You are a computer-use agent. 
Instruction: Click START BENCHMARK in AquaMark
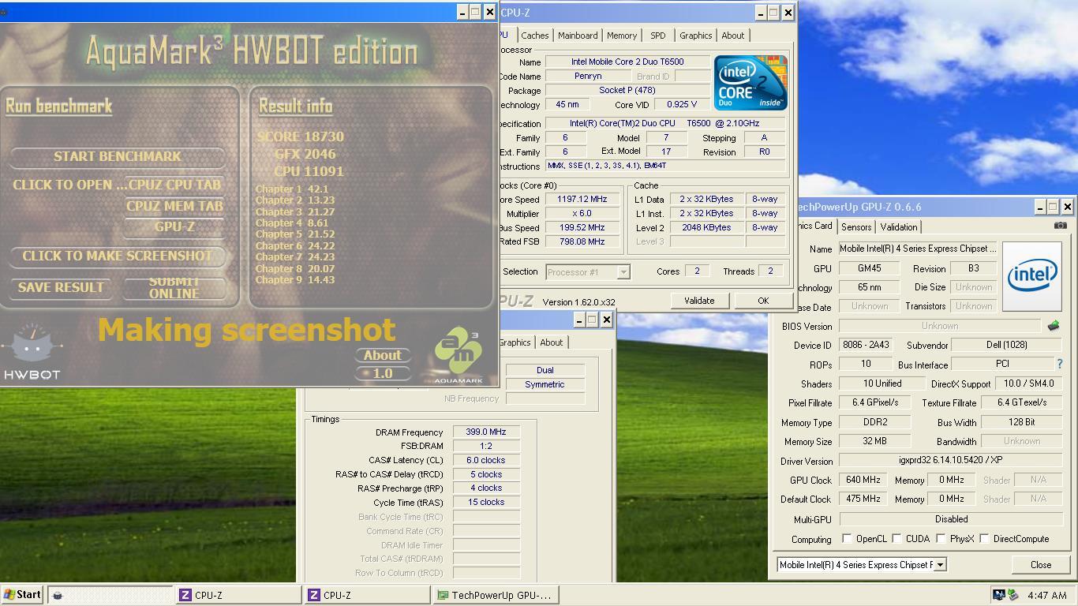[118, 156]
